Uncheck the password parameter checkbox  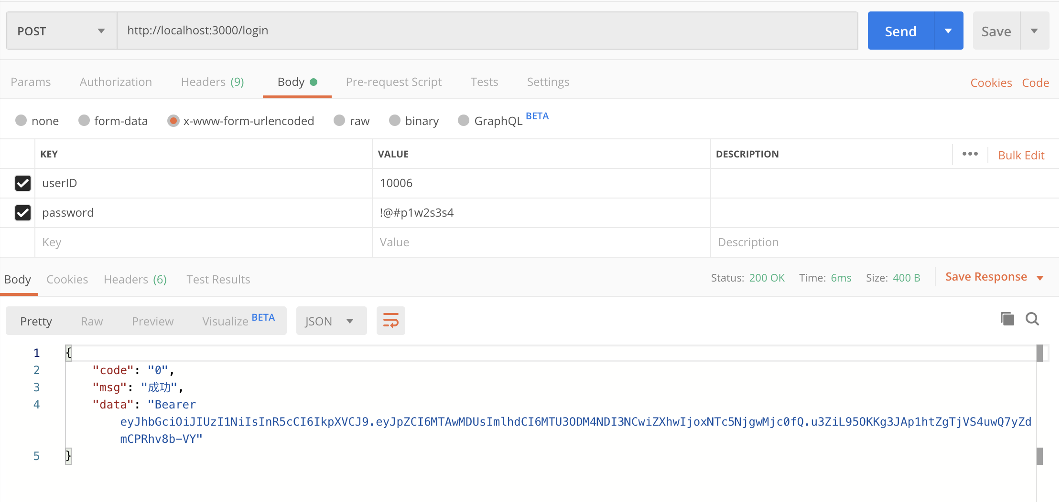pyautogui.click(x=23, y=213)
